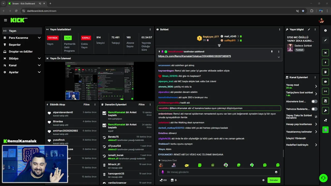Image resolution: width=331 pixels, height=186 pixels.
Task: Open Filtre in Etkinlik Akışı panel
Action: click(86, 105)
